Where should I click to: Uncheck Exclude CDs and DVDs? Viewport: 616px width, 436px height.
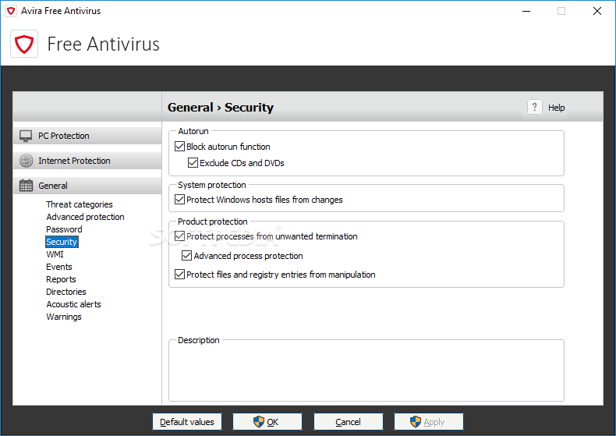pyautogui.click(x=193, y=162)
